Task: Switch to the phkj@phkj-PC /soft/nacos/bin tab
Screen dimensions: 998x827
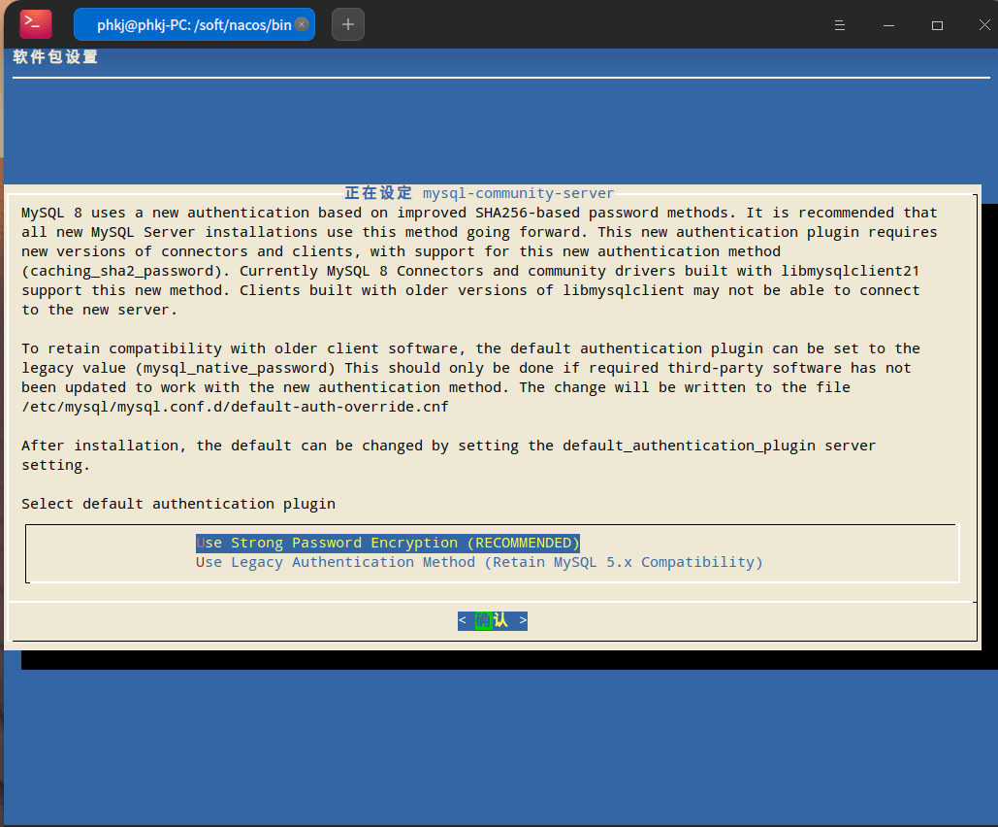Action: pyautogui.click(x=193, y=25)
